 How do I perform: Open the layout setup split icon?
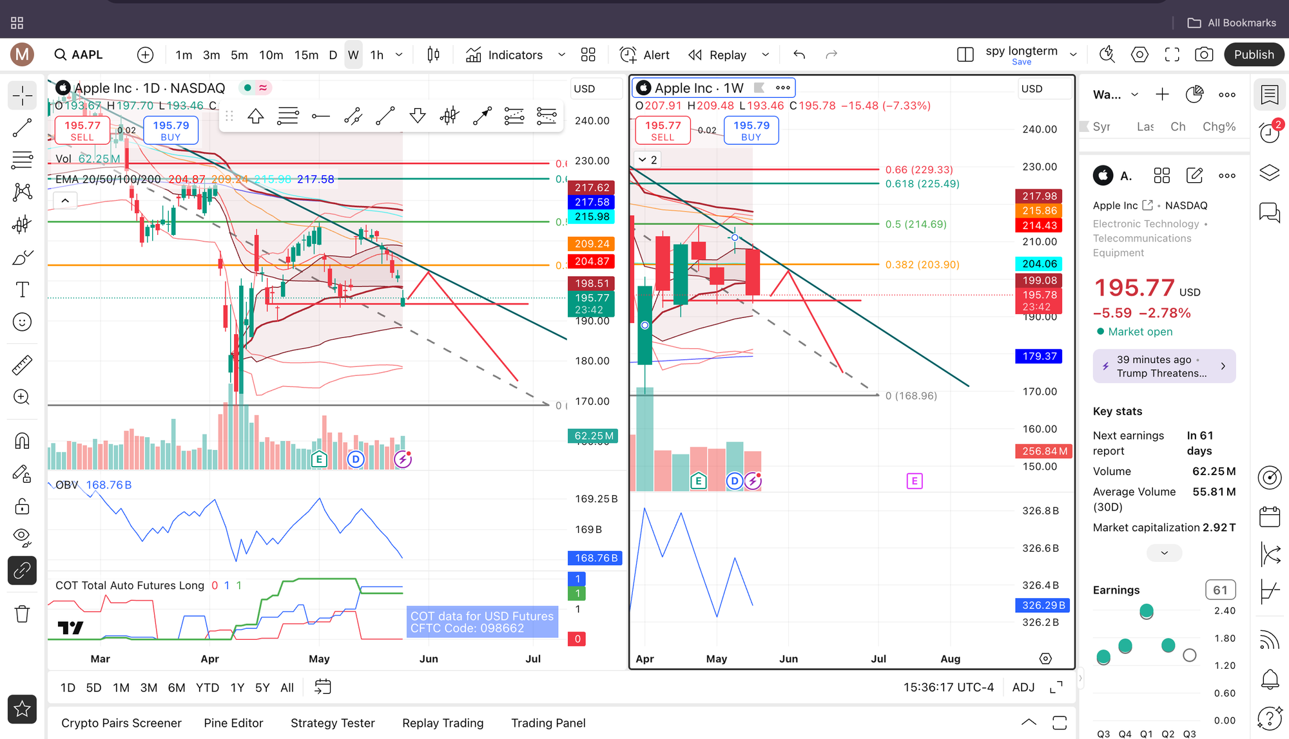pyautogui.click(x=965, y=55)
